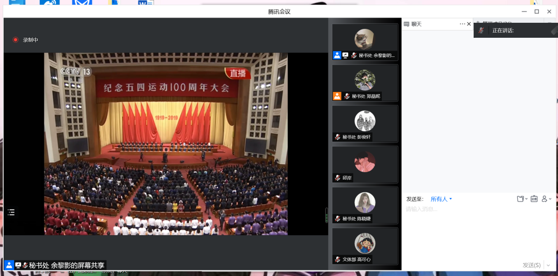This screenshot has width=558, height=276.
Task: Toggle the mic icon on 彭俊轩's tile
Action: pos(337,137)
